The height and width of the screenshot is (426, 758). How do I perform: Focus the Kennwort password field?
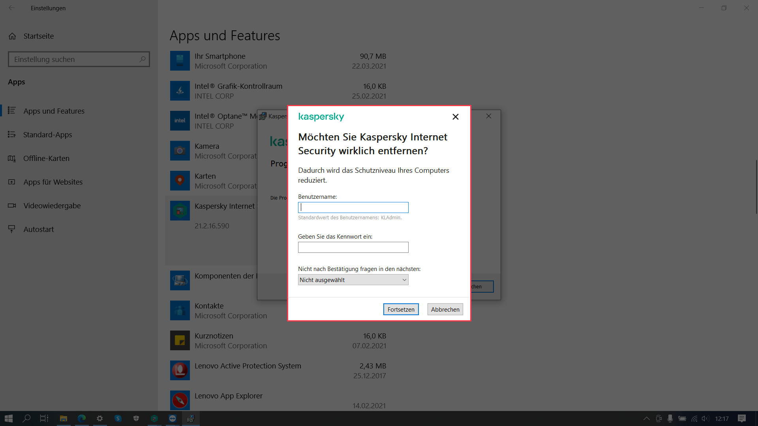tap(353, 247)
